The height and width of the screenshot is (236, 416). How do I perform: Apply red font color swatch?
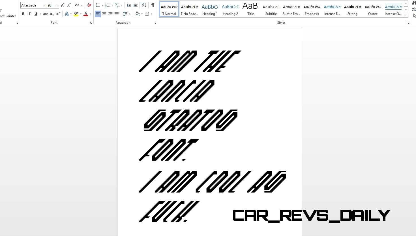pyautogui.click(x=86, y=14)
